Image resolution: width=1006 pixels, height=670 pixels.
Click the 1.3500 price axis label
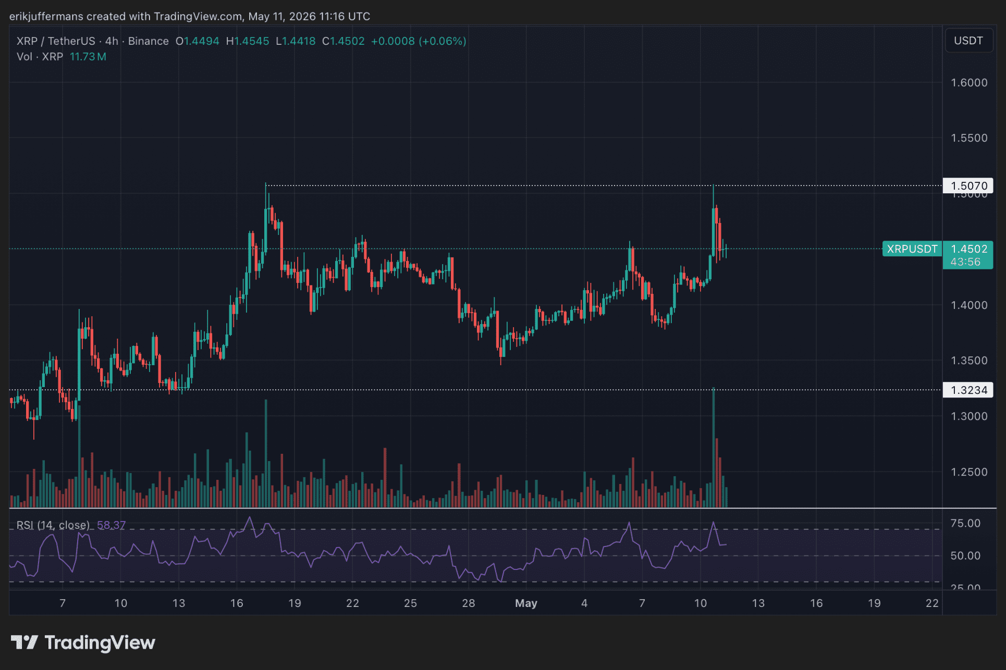pyautogui.click(x=969, y=361)
